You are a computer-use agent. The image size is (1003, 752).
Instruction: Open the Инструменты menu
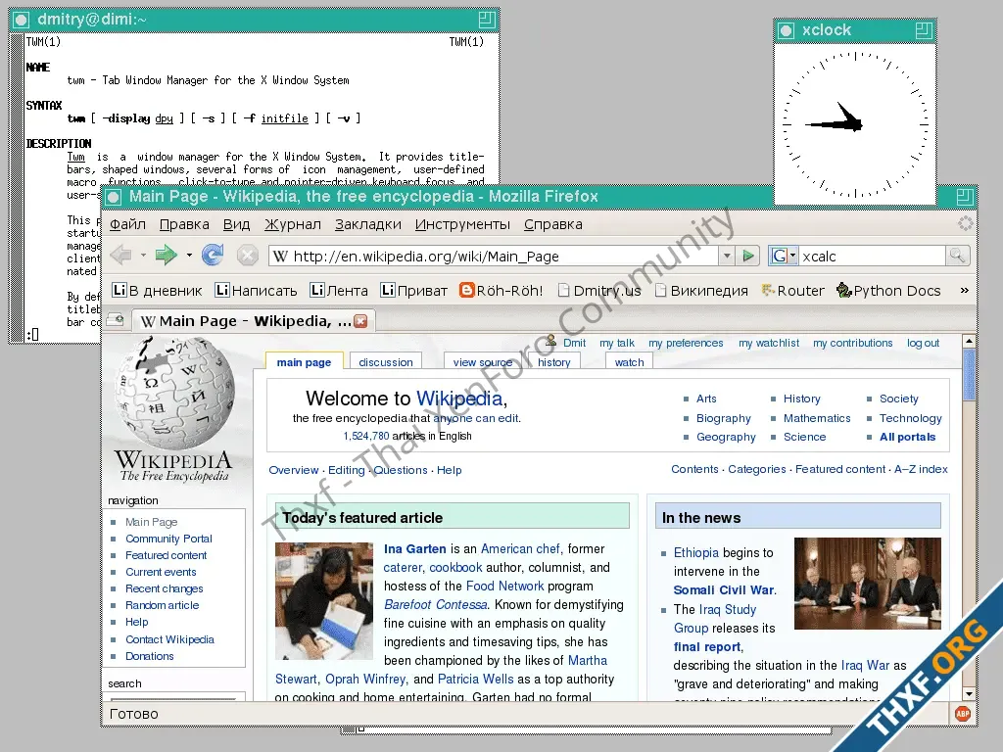(462, 224)
